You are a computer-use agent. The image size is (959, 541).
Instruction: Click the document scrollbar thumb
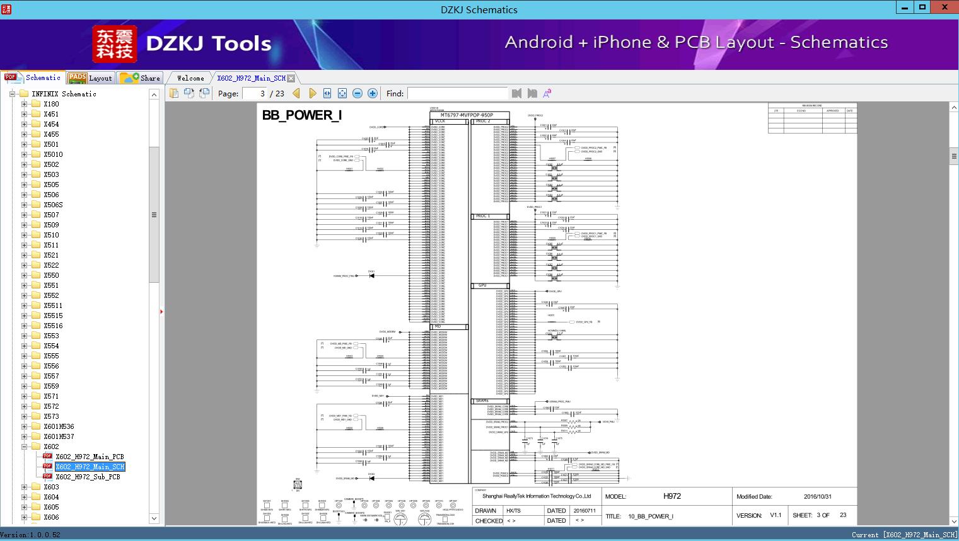[954, 156]
